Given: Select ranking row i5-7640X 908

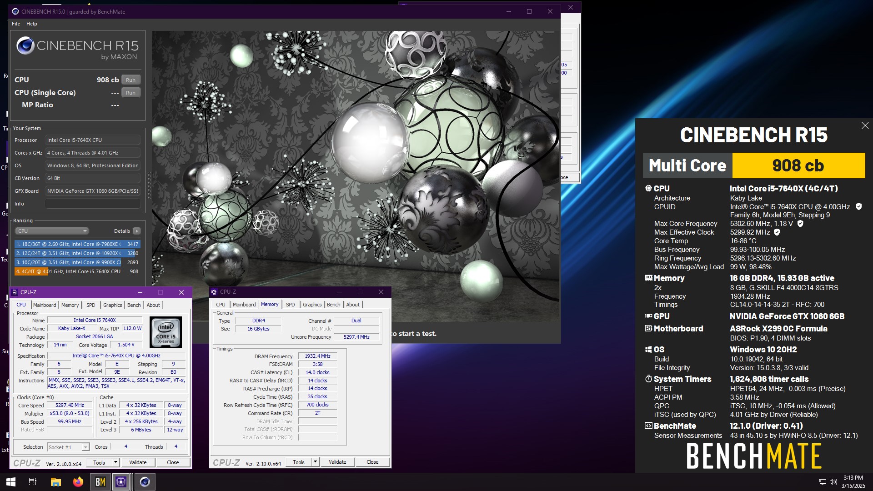Looking at the screenshot, I should (77, 271).
